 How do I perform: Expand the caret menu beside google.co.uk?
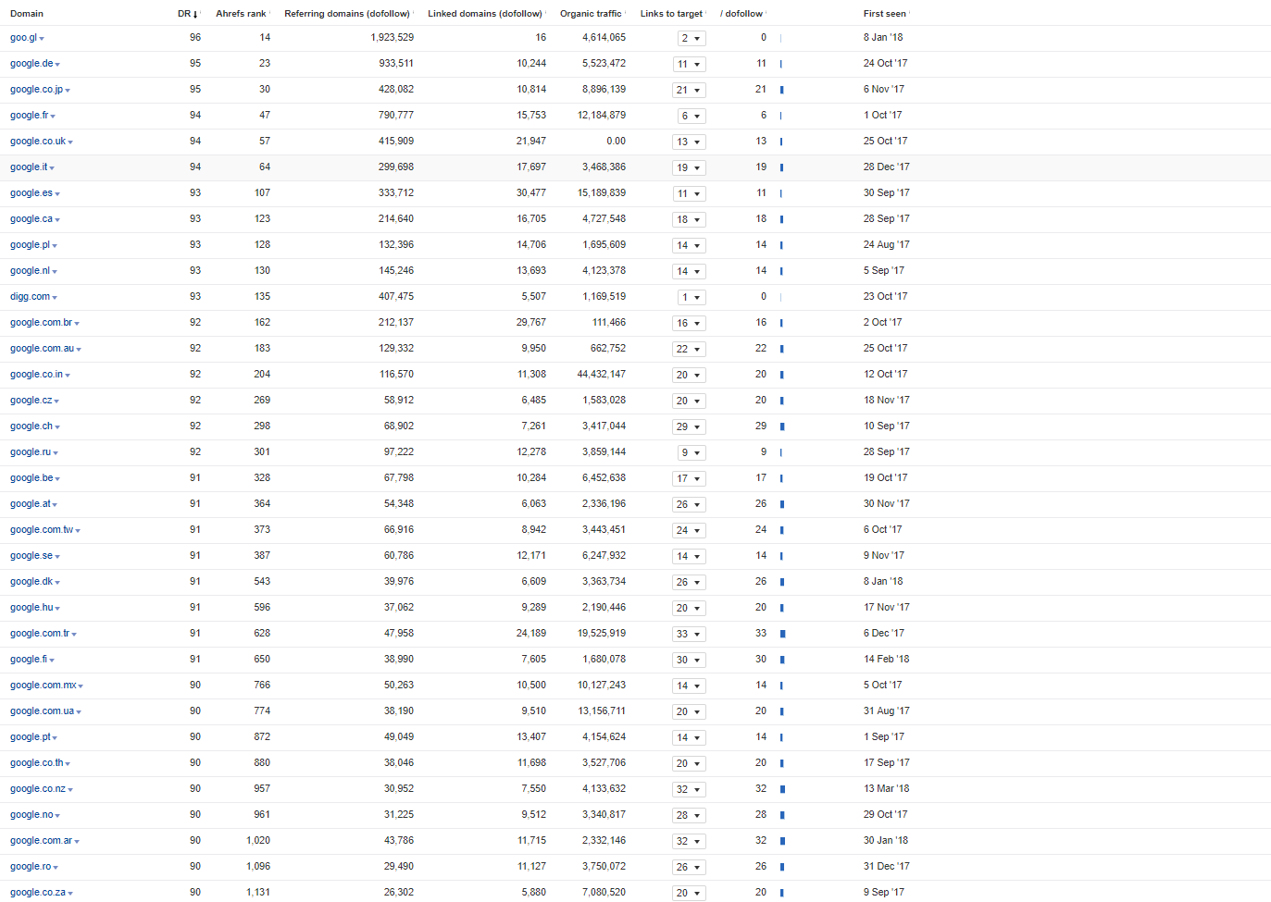click(x=70, y=142)
